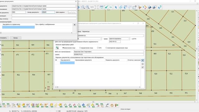This screenshot has width=199, height=112.
Task: Click the green checkmark toolbar icon
Action: tap(106, 7)
